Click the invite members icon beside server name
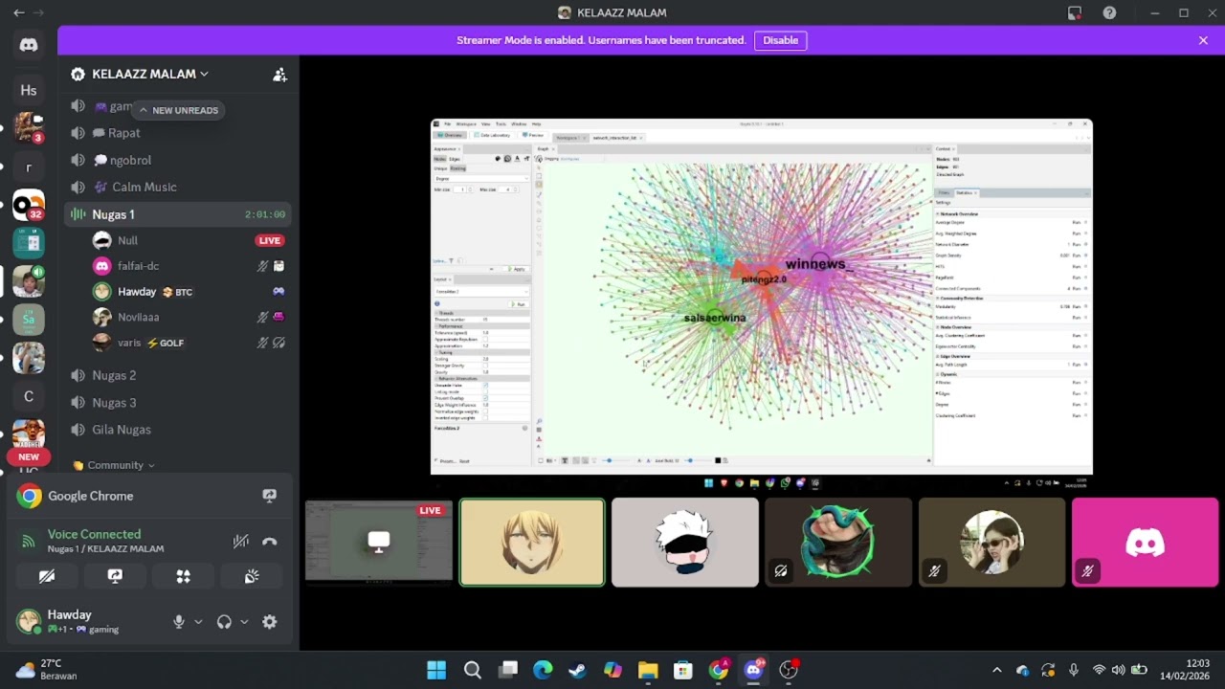The height and width of the screenshot is (689, 1225). [x=279, y=75]
